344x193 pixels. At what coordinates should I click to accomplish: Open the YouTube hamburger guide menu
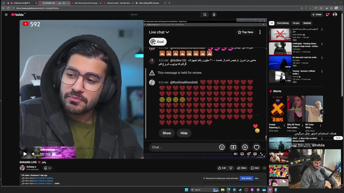6,14
